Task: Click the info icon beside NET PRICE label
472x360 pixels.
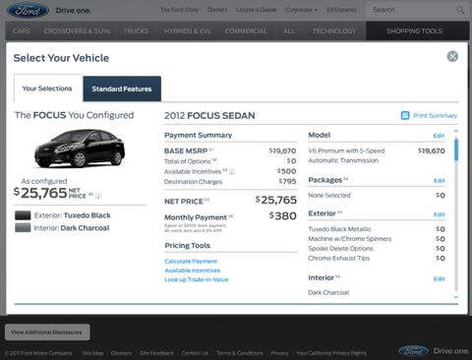Action: [x=98, y=196]
